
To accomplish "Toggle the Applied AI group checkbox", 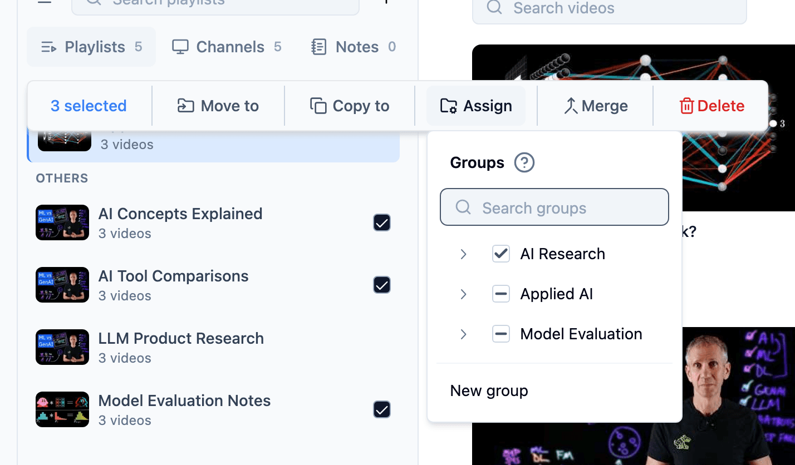I will click(501, 294).
